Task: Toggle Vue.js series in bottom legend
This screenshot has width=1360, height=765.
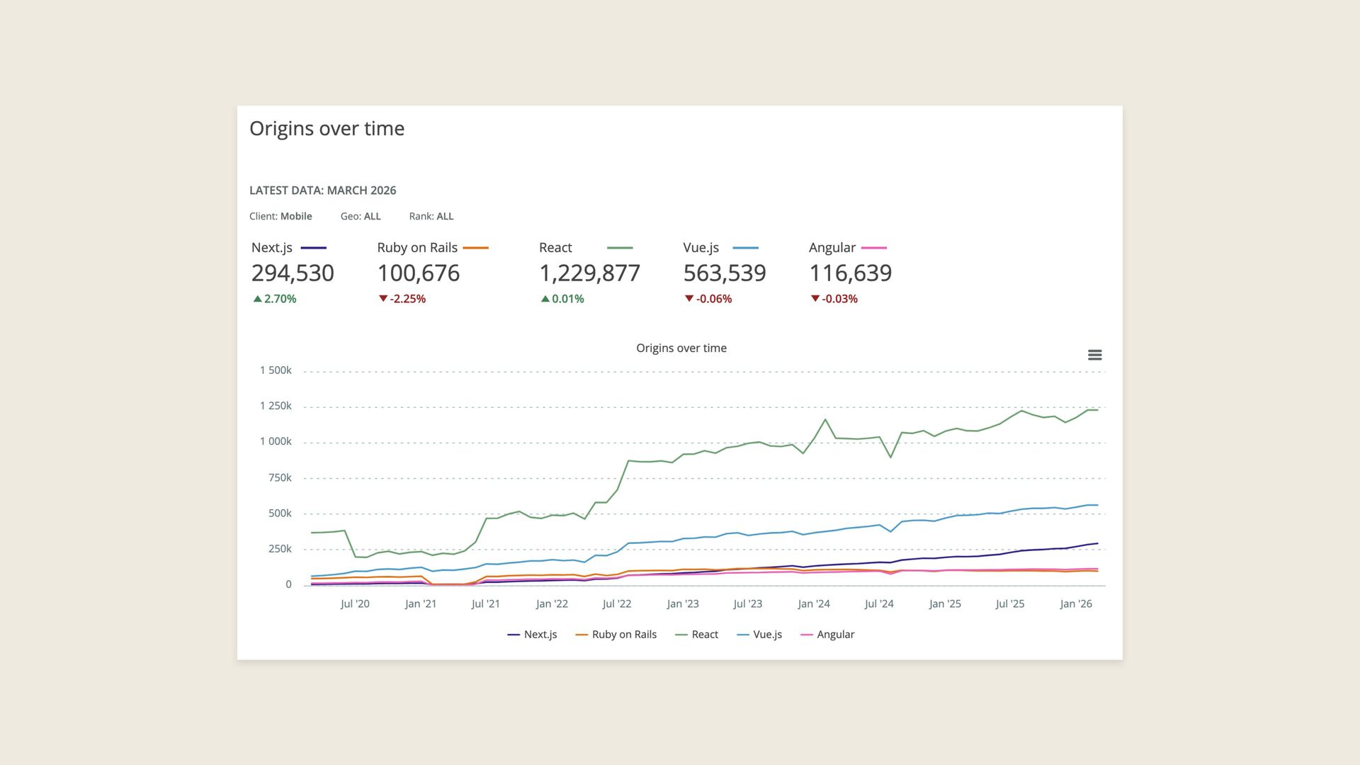Action: pos(766,635)
